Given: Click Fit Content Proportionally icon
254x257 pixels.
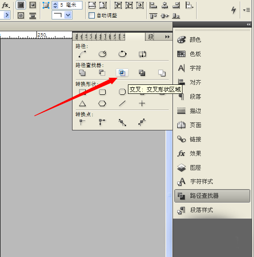Looking at the screenshot, I should point(103,5).
